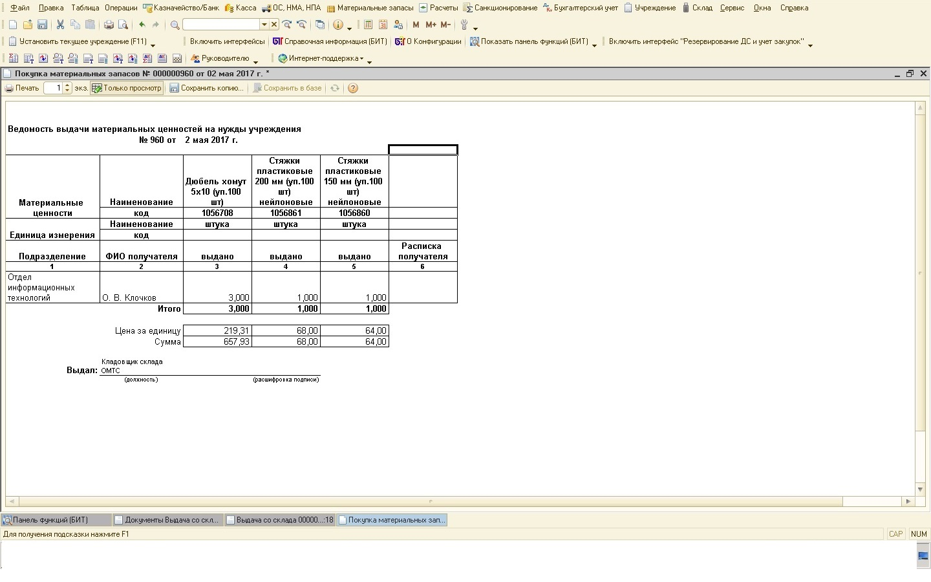Click the Copy icon in the toolbar
931x582 pixels.
[75, 25]
